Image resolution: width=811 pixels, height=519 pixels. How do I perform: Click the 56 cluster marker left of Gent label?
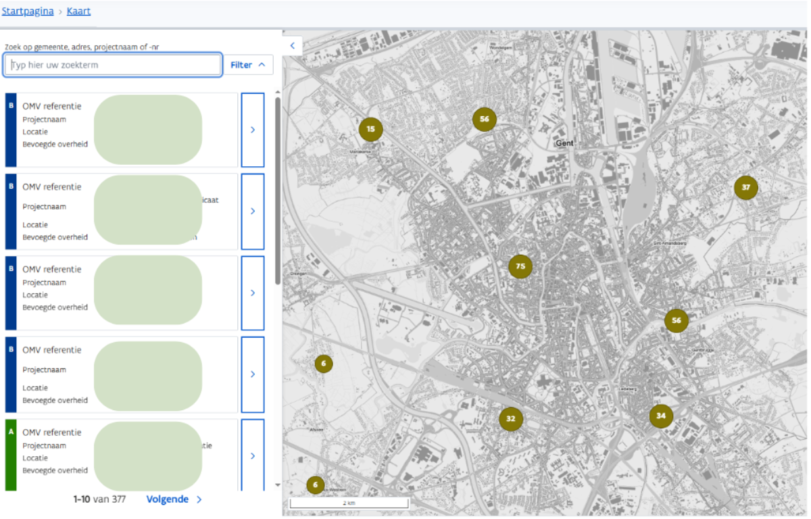tap(484, 119)
